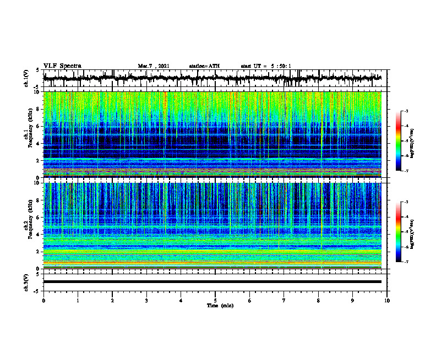Click the "-3" tick on ch.1 colorbar

point(406,111)
